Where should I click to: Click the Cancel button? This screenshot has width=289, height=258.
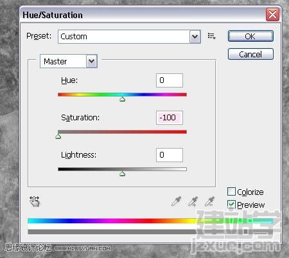pos(250,54)
